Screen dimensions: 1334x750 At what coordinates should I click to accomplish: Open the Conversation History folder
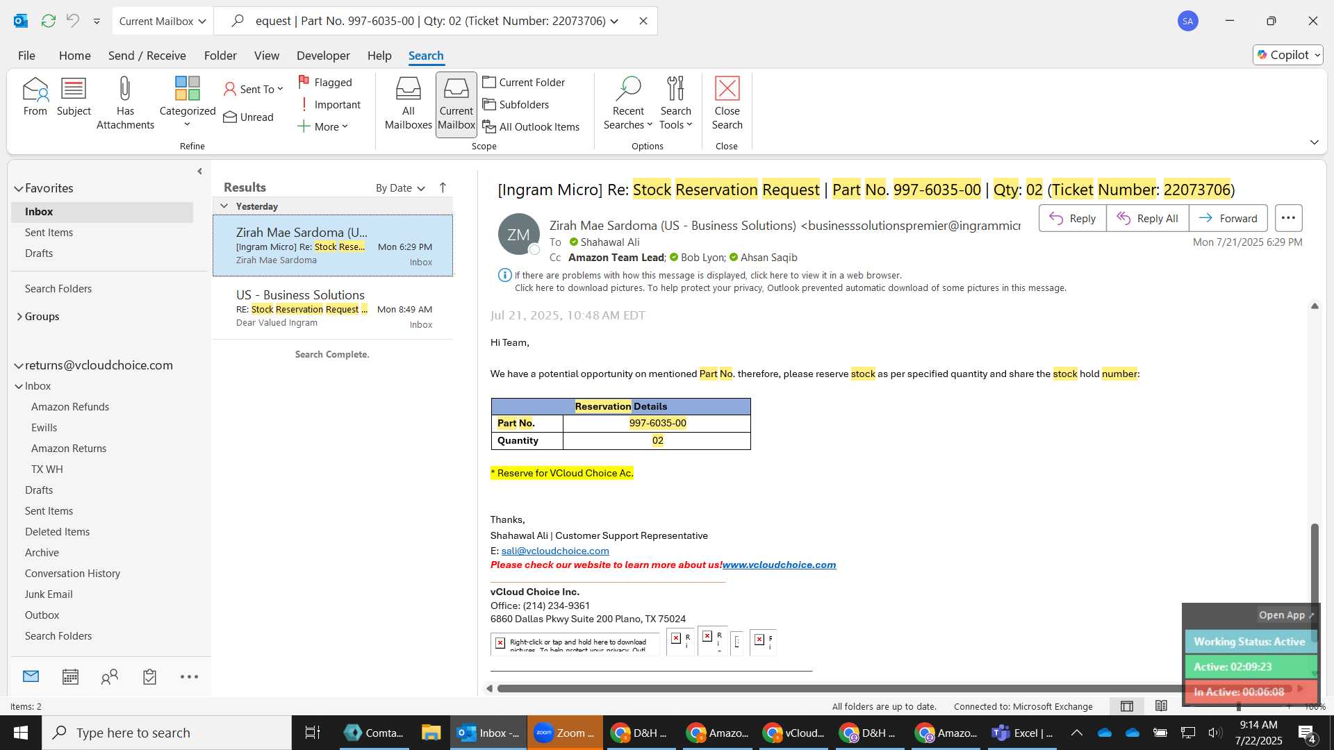click(x=73, y=574)
